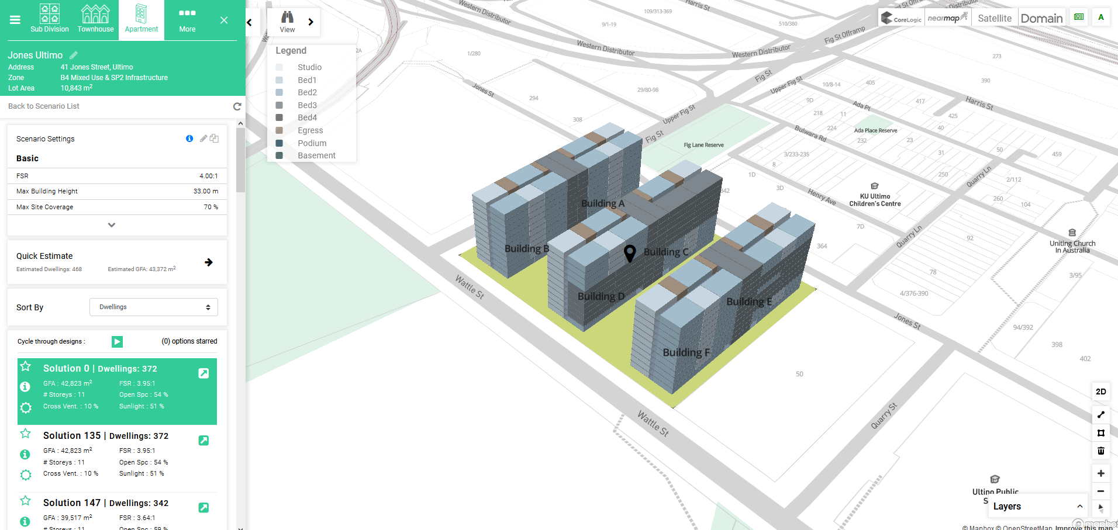This screenshot has width=1118, height=530.
Task: Show Scenario Settings info
Action: click(189, 138)
